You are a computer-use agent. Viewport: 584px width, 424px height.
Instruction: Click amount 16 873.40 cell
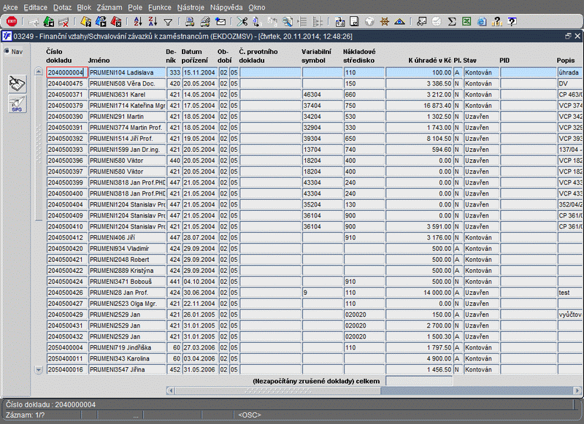coord(419,106)
